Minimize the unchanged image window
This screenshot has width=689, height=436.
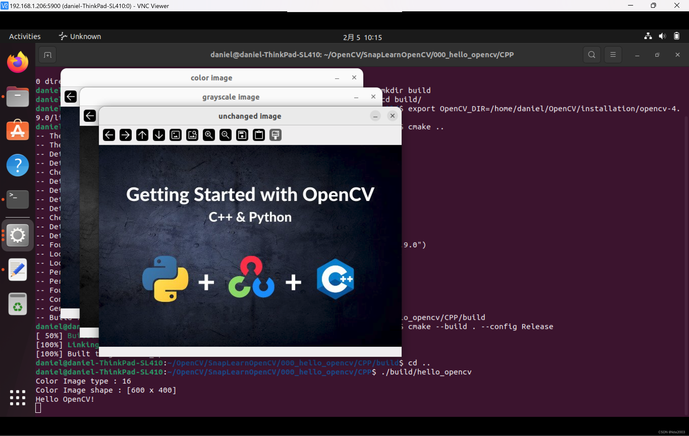click(x=375, y=116)
